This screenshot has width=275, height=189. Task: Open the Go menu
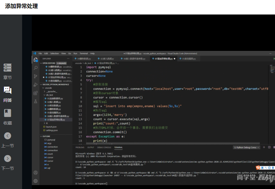point(70,54)
